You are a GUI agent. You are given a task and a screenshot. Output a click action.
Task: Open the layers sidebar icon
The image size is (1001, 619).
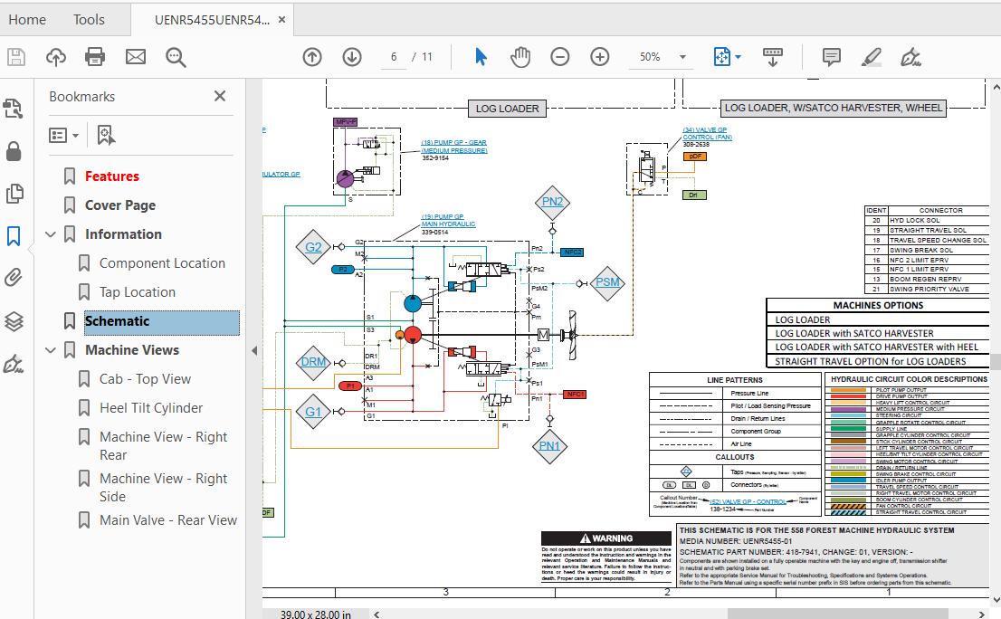click(x=14, y=320)
